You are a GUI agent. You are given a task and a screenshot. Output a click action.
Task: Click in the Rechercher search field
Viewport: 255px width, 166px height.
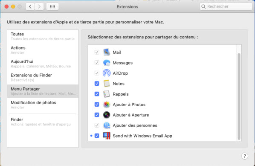226,6
